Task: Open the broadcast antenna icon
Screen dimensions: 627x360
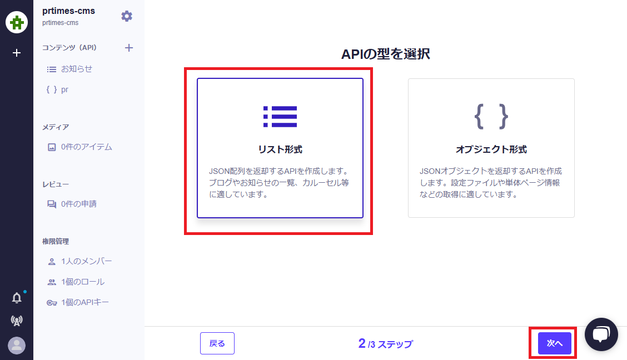Action: (17, 321)
